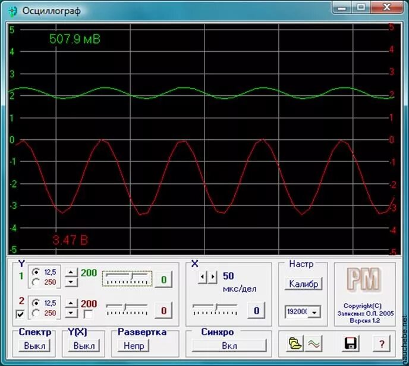The height and width of the screenshot is (366, 409).
Task: Select channel 2 range 12,5 radio button
Action: [36, 303]
